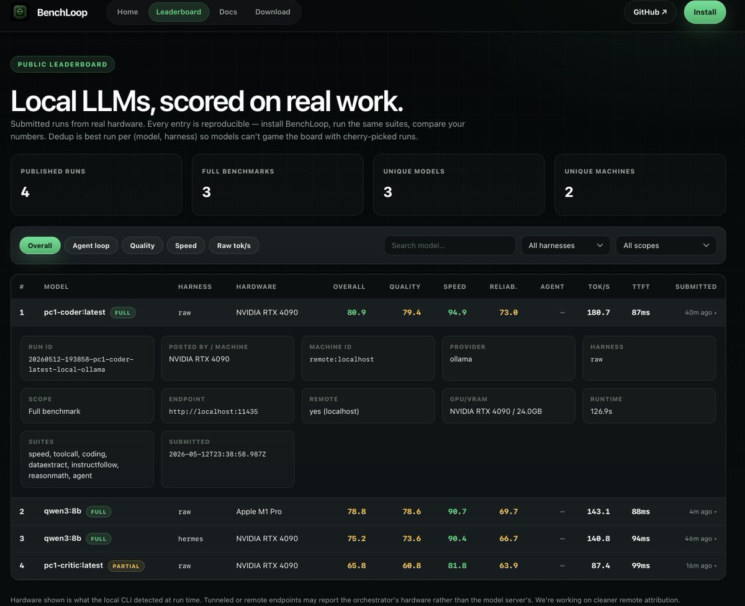Click the TOK/S column header
Screen dimensions: 745x606
point(599,287)
